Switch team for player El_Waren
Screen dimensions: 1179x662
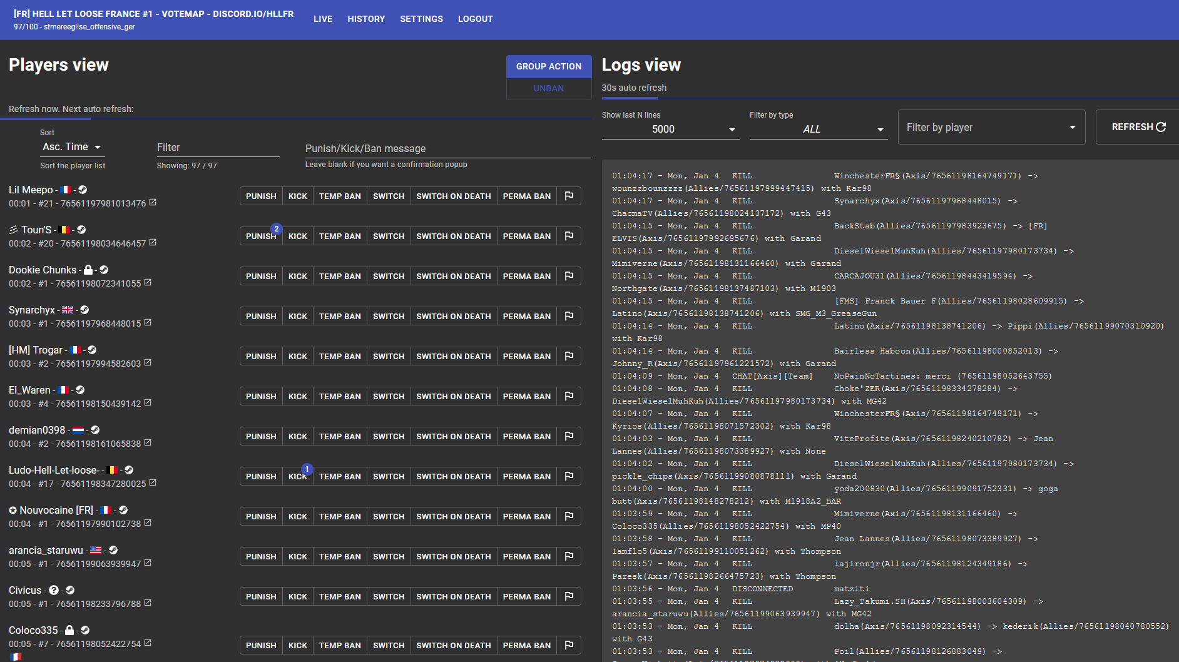click(x=389, y=396)
